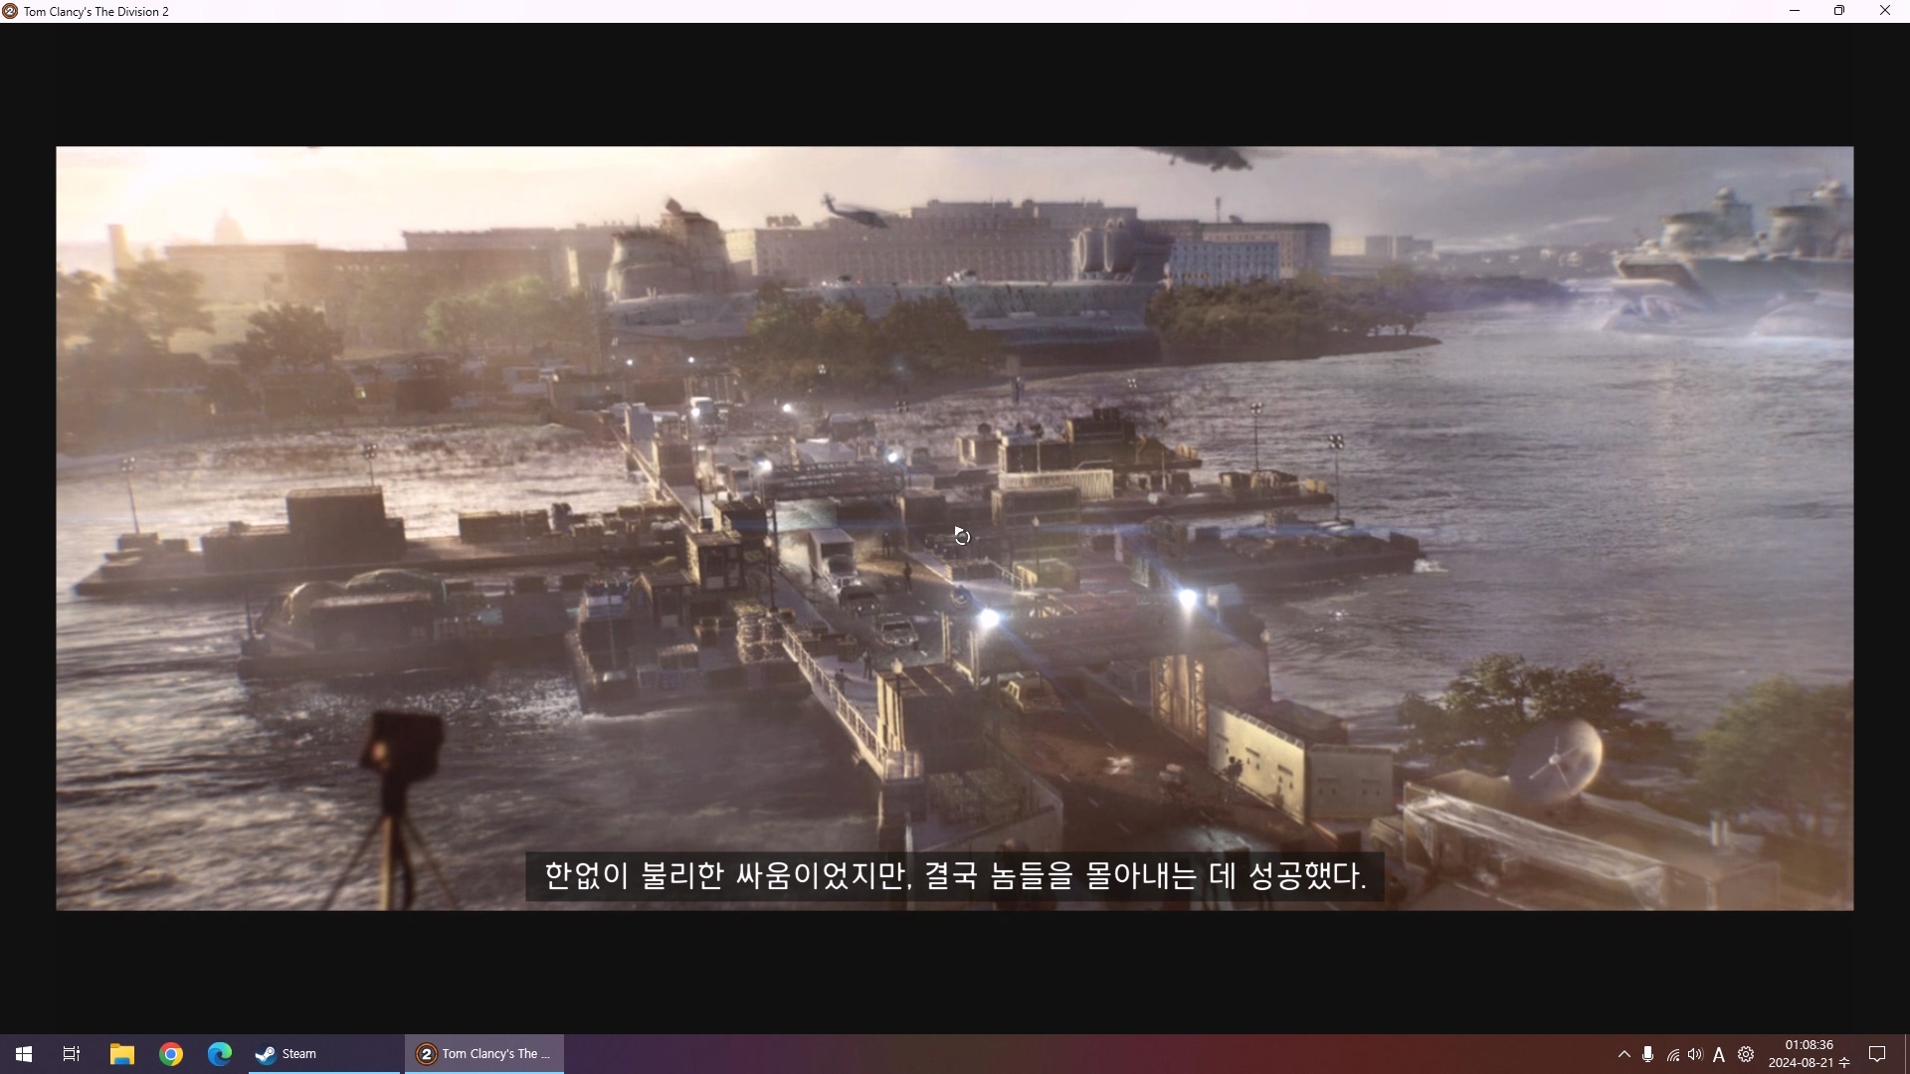Expand the hidden system tray icons chevron
The image size is (1910, 1074).
click(1623, 1054)
